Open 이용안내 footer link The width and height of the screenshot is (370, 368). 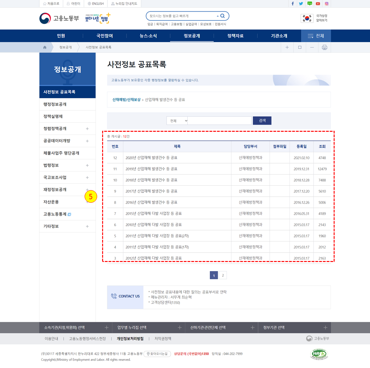(x=51, y=339)
